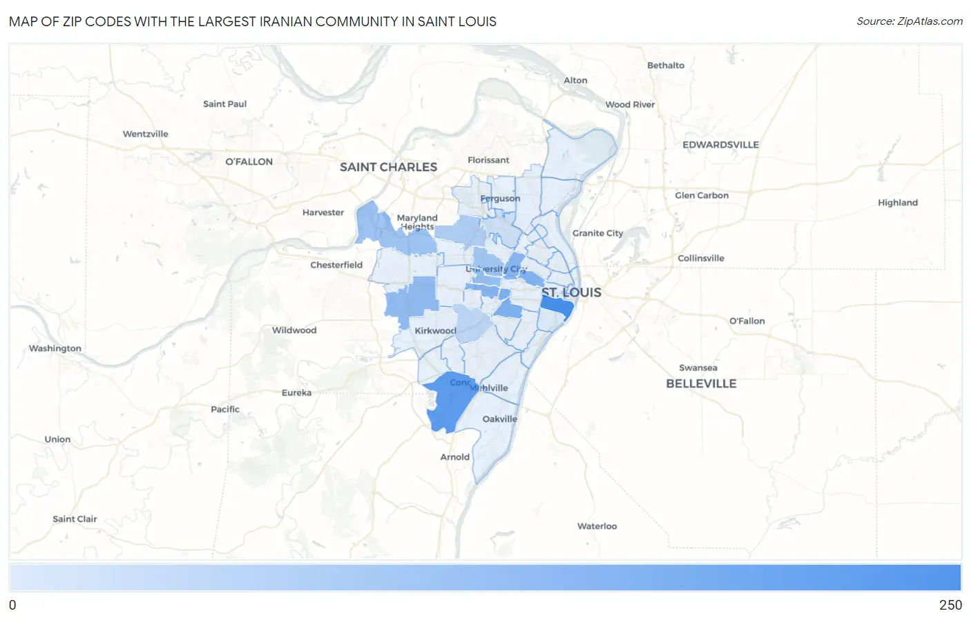Click the Arnold map label
Screen dimensions: 971x620
click(x=455, y=457)
